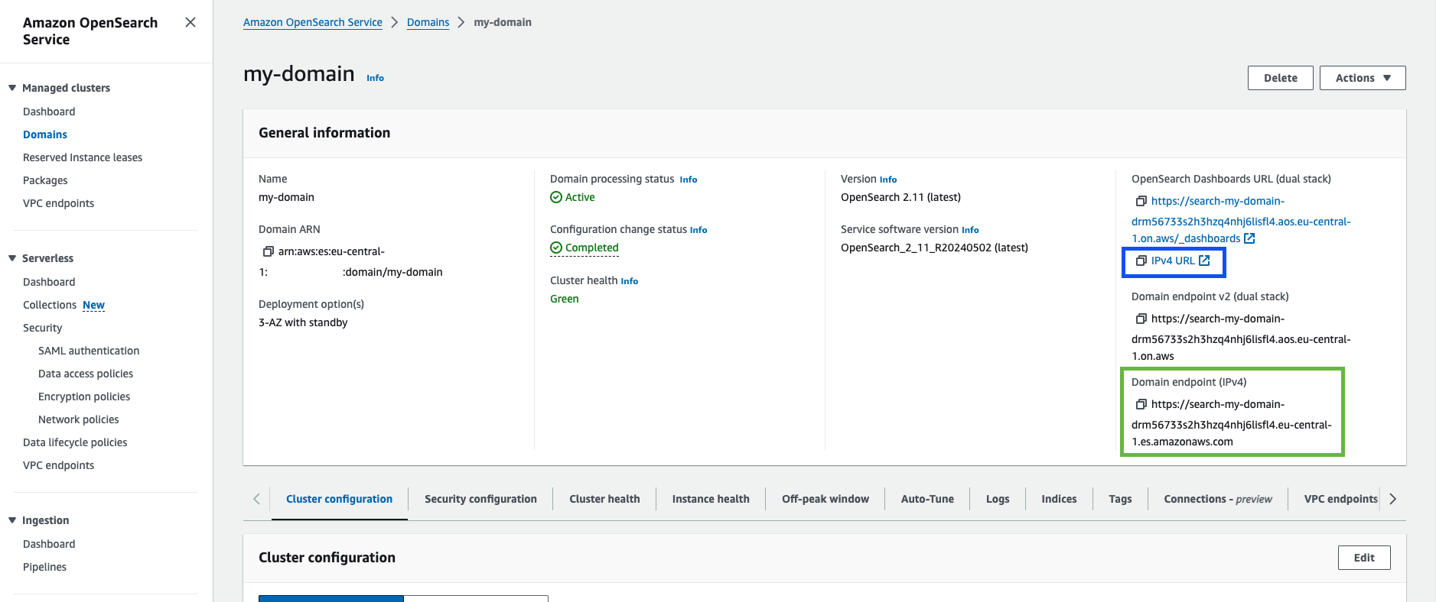Open Info for Domain processing status
Image resolution: width=1436 pixels, height=602 pixels.
coord(689,180)
